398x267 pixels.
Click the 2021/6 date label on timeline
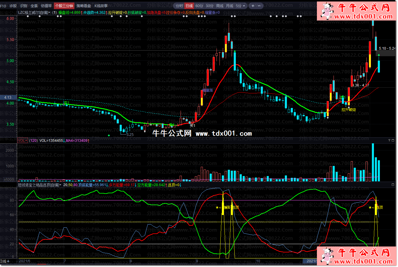[24, 261]
